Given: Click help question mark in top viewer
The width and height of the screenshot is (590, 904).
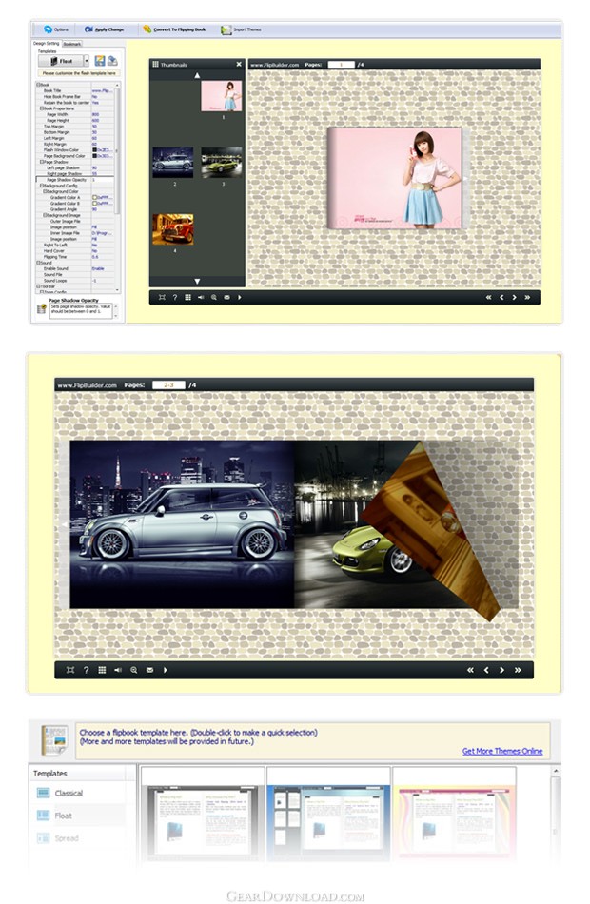Looking at the screenshot, I should pos(175,297).
